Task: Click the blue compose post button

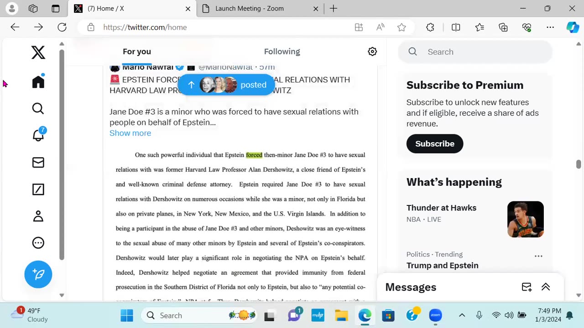Action: (38, 274)
